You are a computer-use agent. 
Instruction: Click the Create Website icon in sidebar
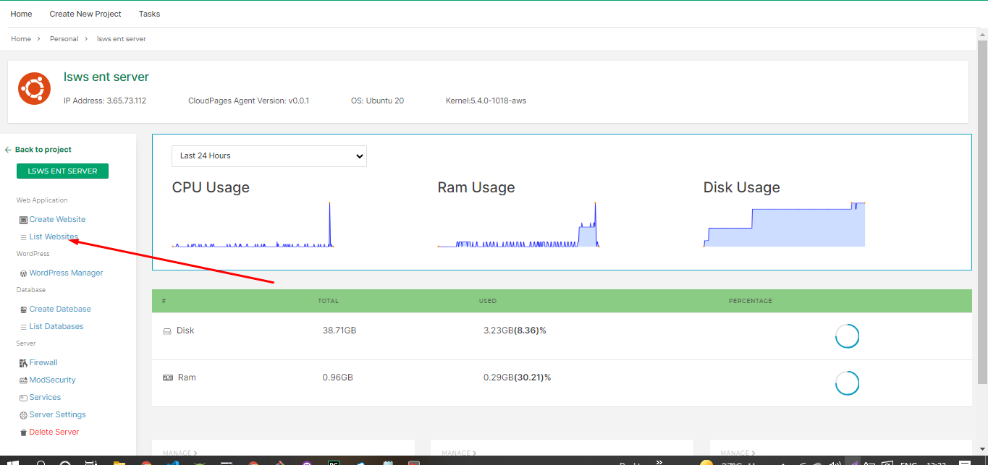[x=22, y=219]
